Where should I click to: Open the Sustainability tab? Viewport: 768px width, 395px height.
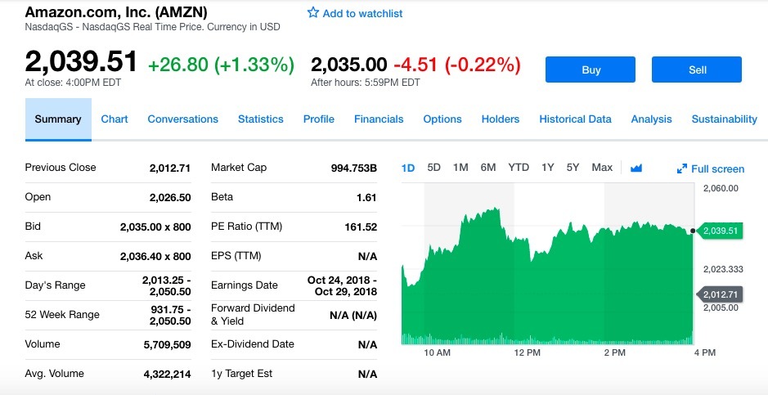pyautogui.click(x=724, y=119)
